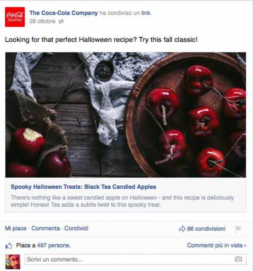View the 86 condivisioni shares list
The image size is (253, 271).
206,229
